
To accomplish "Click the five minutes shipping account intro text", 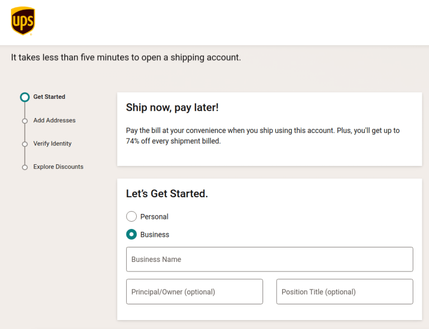I will [126, 58].
